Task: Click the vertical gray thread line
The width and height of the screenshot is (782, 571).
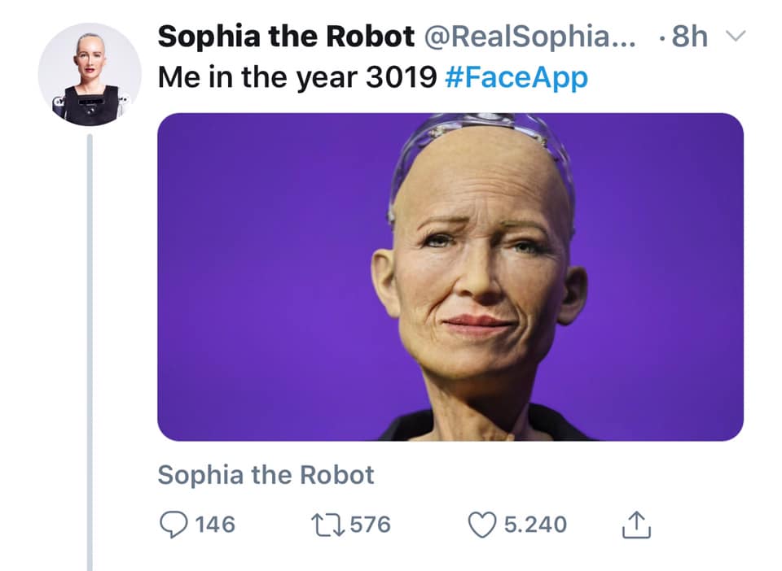Action: [x=90, y=350]
